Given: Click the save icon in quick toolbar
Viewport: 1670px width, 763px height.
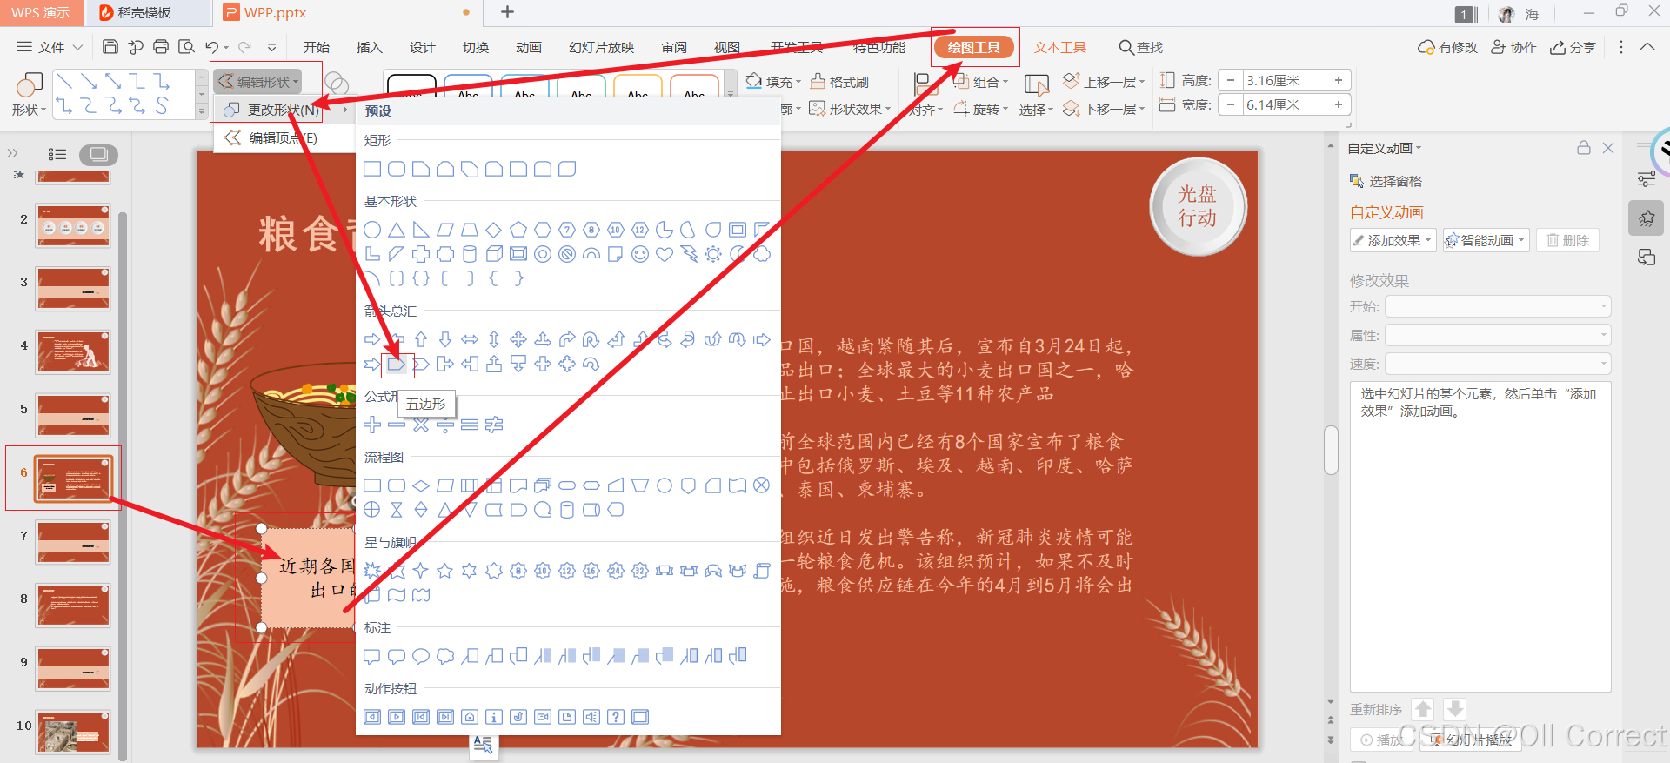Looking at the screenshot, I should coord(110,47).
